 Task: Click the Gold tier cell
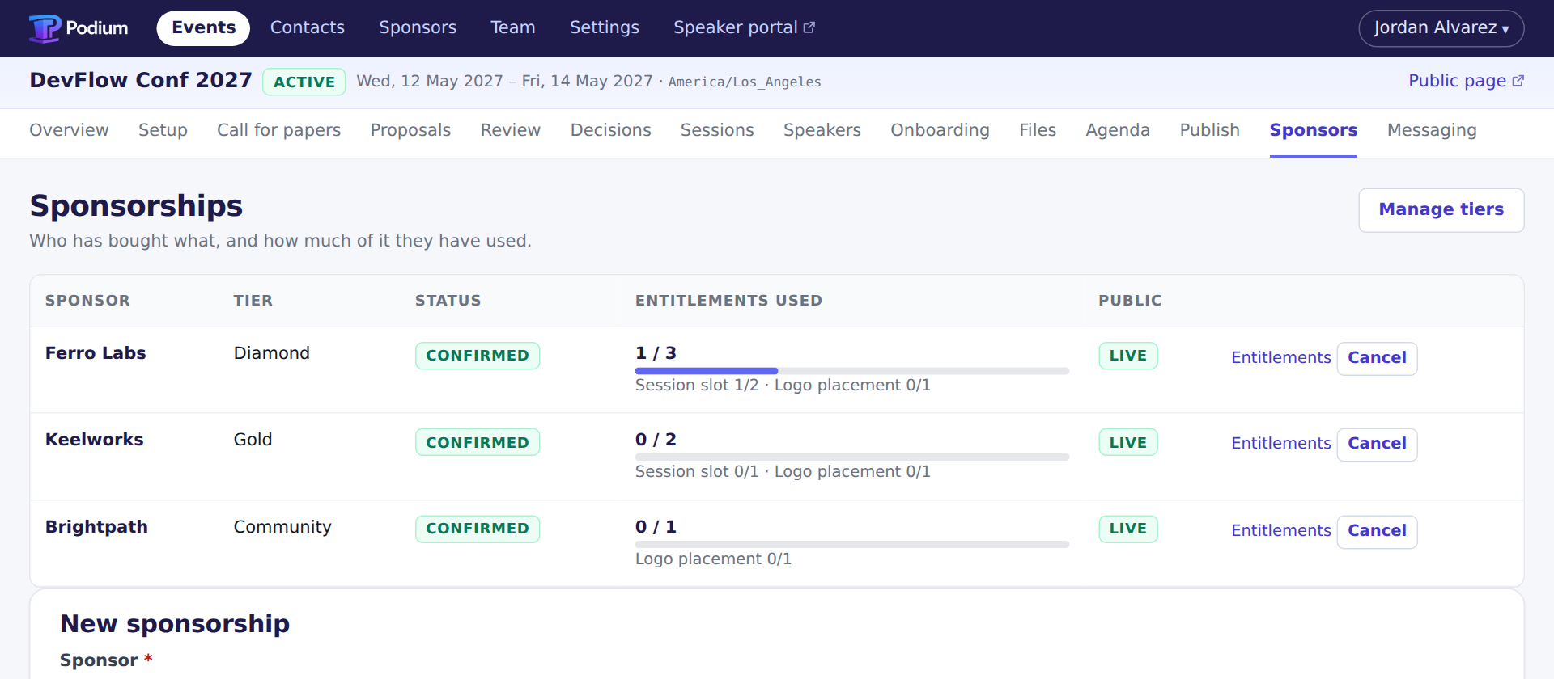(x=253, y=440)
